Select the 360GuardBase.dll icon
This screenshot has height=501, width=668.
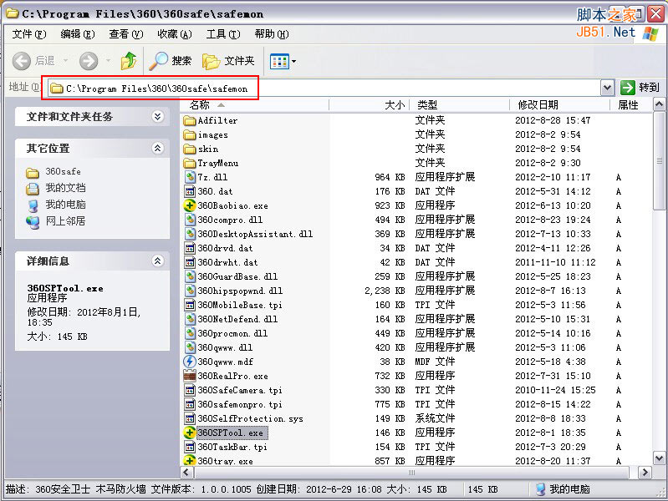pyautogui.click(x=190, y=276)
